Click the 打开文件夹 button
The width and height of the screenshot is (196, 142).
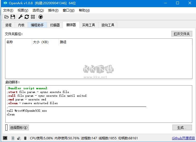click(x=182, y=34)
